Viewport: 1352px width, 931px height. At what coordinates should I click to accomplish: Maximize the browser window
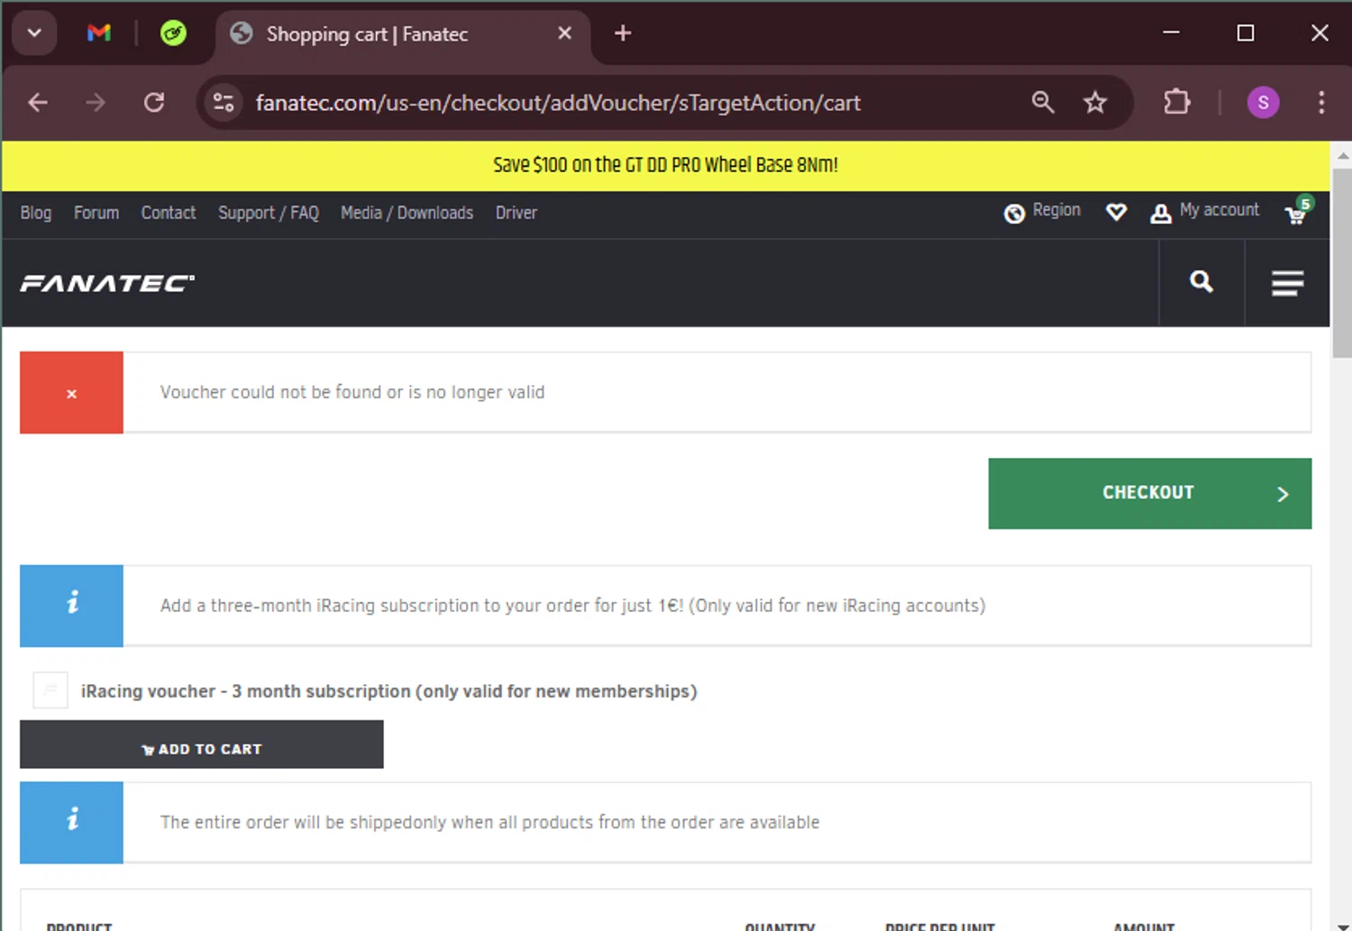[x=1246, y=33]
